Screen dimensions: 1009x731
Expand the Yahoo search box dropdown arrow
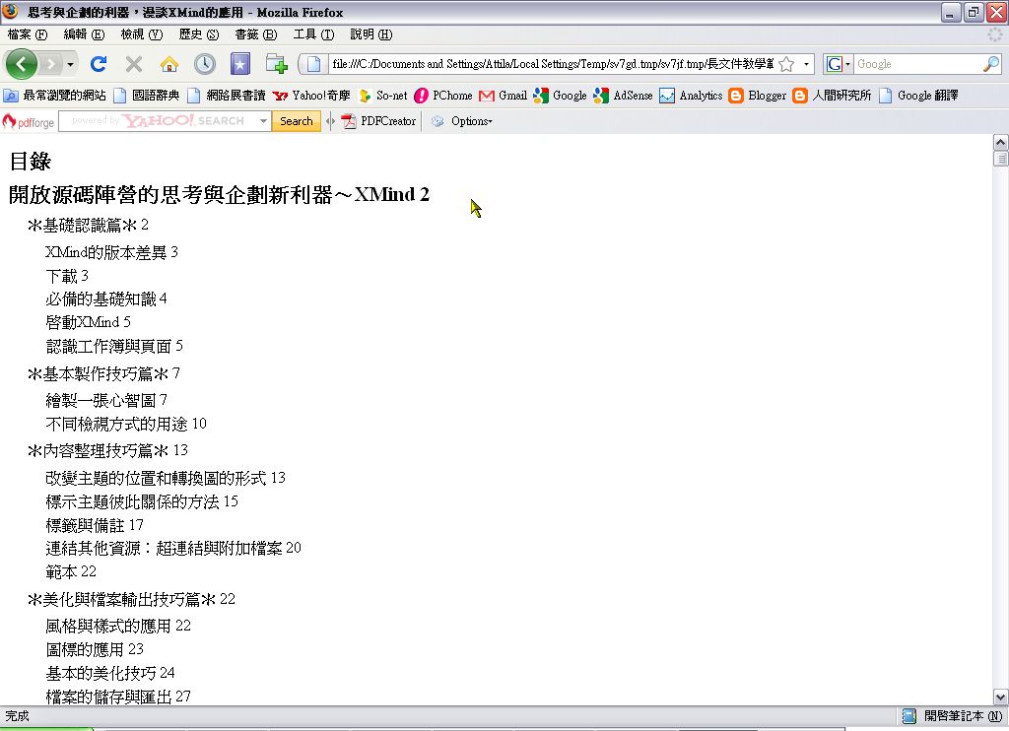[x=263, y=121]
